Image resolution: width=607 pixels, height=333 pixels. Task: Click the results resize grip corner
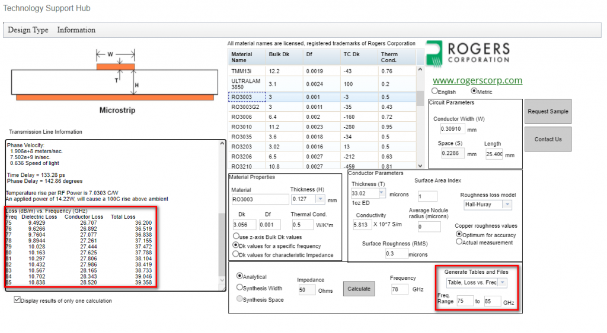[223, 288]
